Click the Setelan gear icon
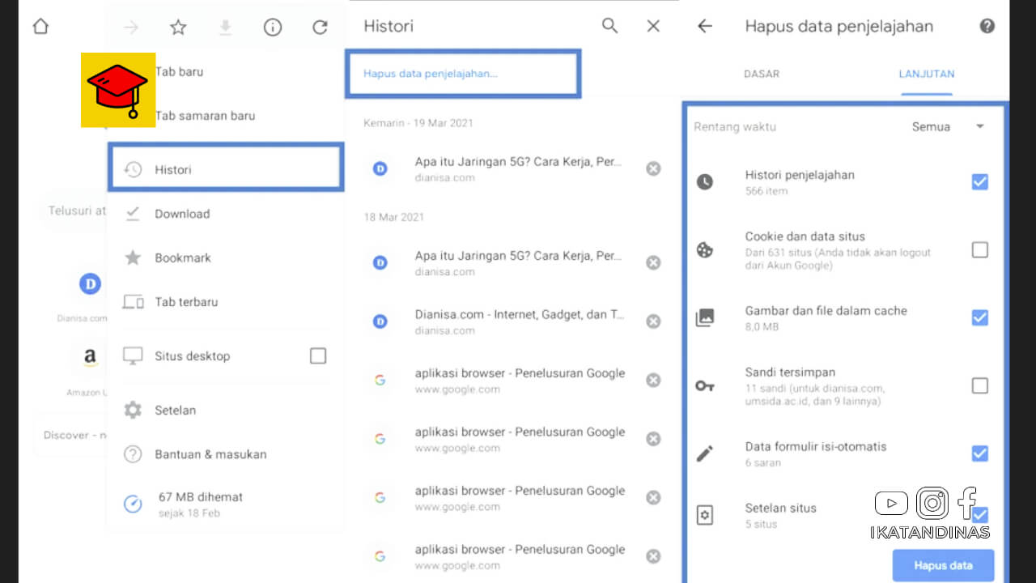The width and height of the screenshot is (1036, 583). tap(133, 411)
